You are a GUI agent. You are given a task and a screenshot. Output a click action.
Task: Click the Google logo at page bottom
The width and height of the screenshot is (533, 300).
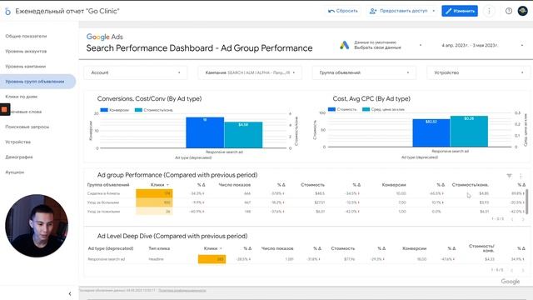pyautogui.click(x=511, y=282)
